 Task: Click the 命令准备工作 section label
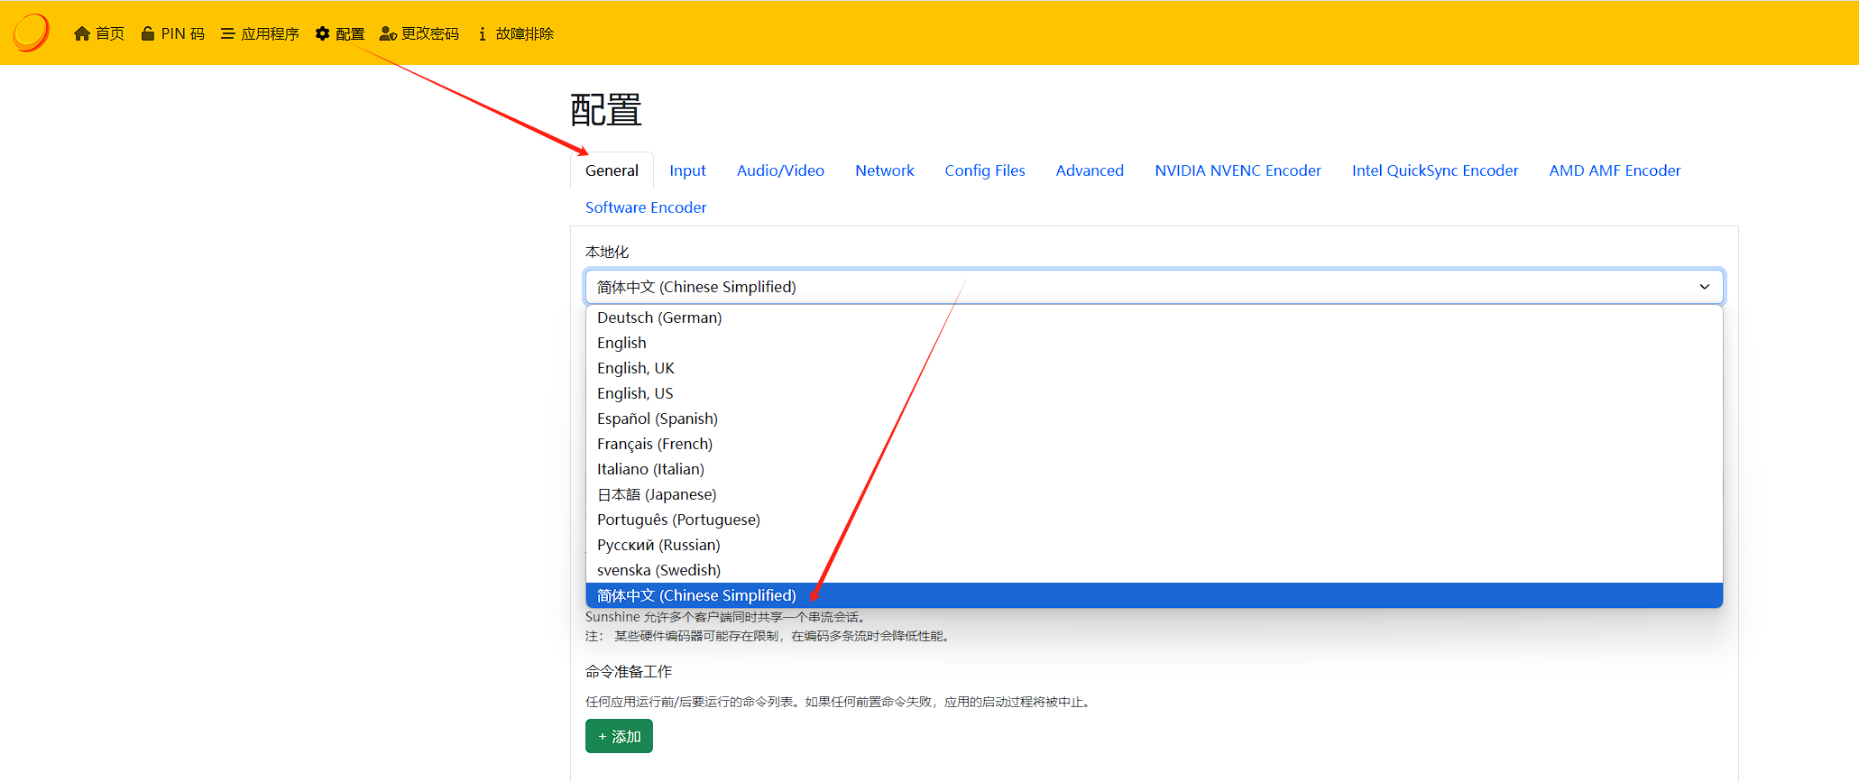point(629,671)
